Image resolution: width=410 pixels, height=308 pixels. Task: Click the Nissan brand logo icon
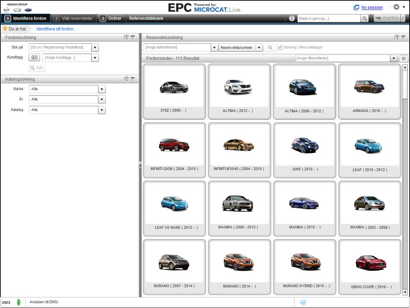coord(6,10)
